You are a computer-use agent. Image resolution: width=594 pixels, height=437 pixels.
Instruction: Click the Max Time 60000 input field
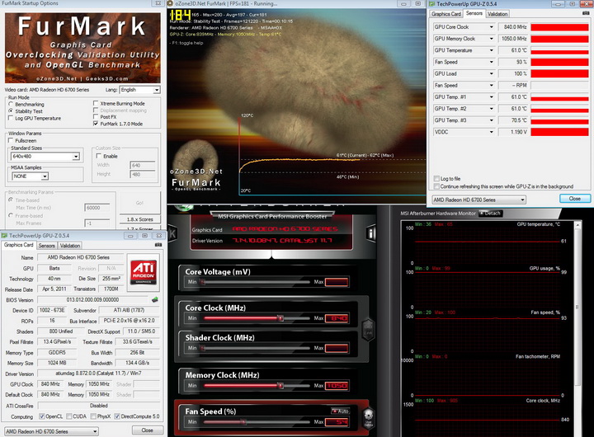point(97,208)
